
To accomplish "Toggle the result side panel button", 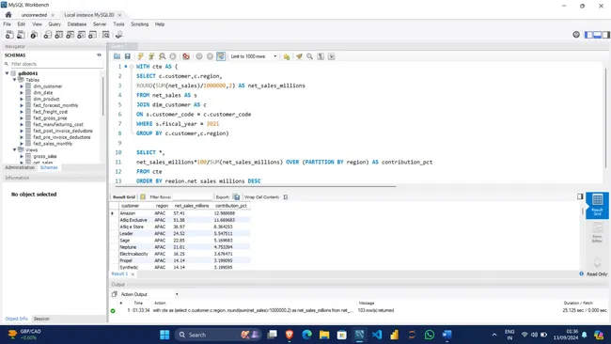I will tap(580, 196).
